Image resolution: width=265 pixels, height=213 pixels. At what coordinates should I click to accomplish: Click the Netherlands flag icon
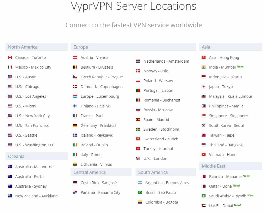pos(138,61)
